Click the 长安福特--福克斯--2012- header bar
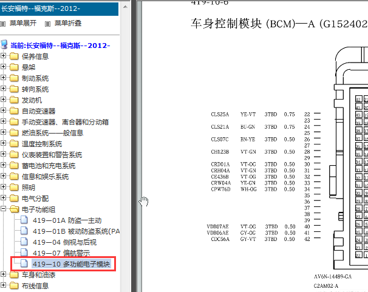This screenshot has height=292, width=368. pos(59,8)
